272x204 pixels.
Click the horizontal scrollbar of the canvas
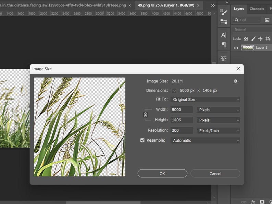click(x=103, y=203)
